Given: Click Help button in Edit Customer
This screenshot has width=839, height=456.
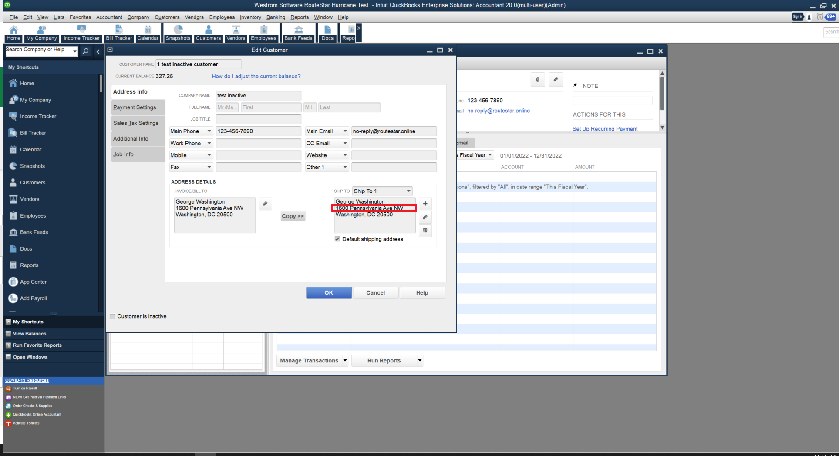Looking at the screenshot, I should tap(422, 293).
